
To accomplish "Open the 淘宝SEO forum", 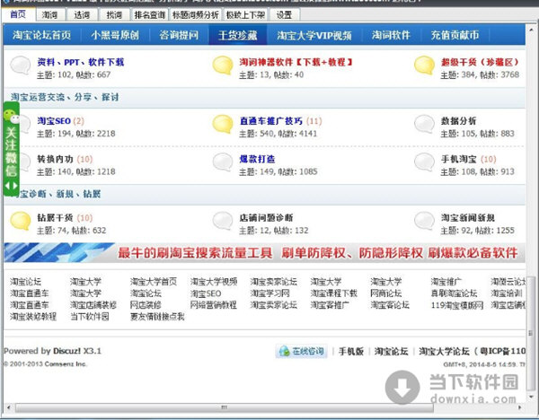I will 54,121.
